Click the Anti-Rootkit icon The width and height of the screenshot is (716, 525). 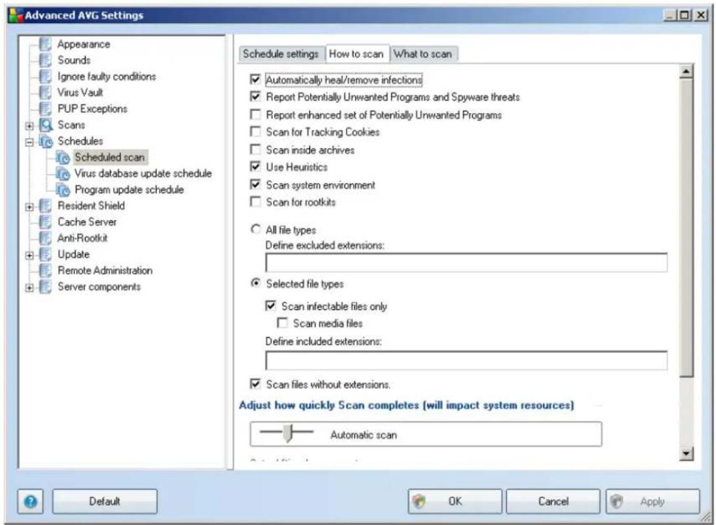coord(45,238)
